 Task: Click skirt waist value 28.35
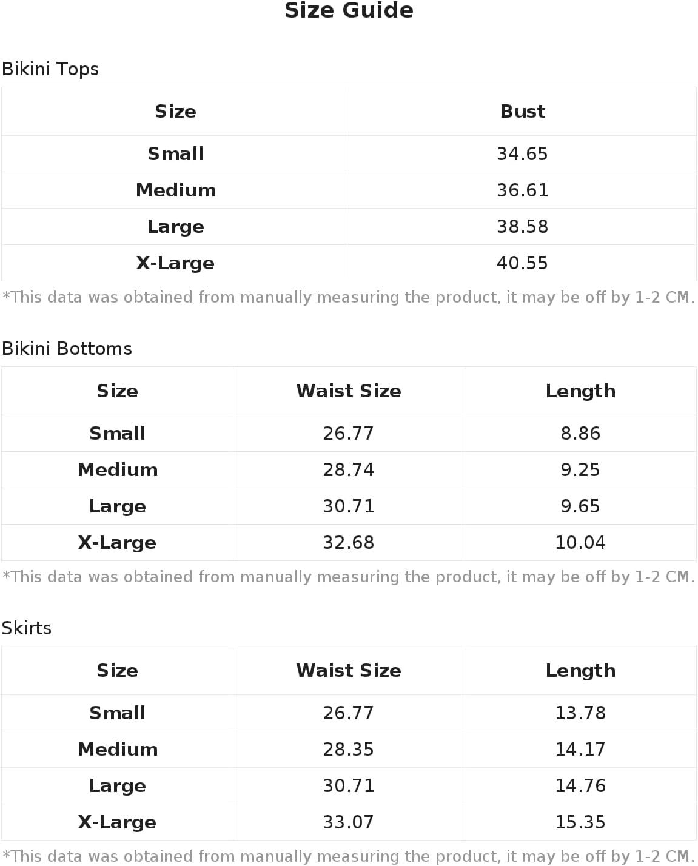click(x=349, y=750)
